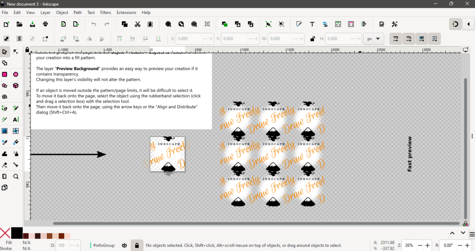
Task: Click the no-paint X swatch
Action: [x=5, y=233]
